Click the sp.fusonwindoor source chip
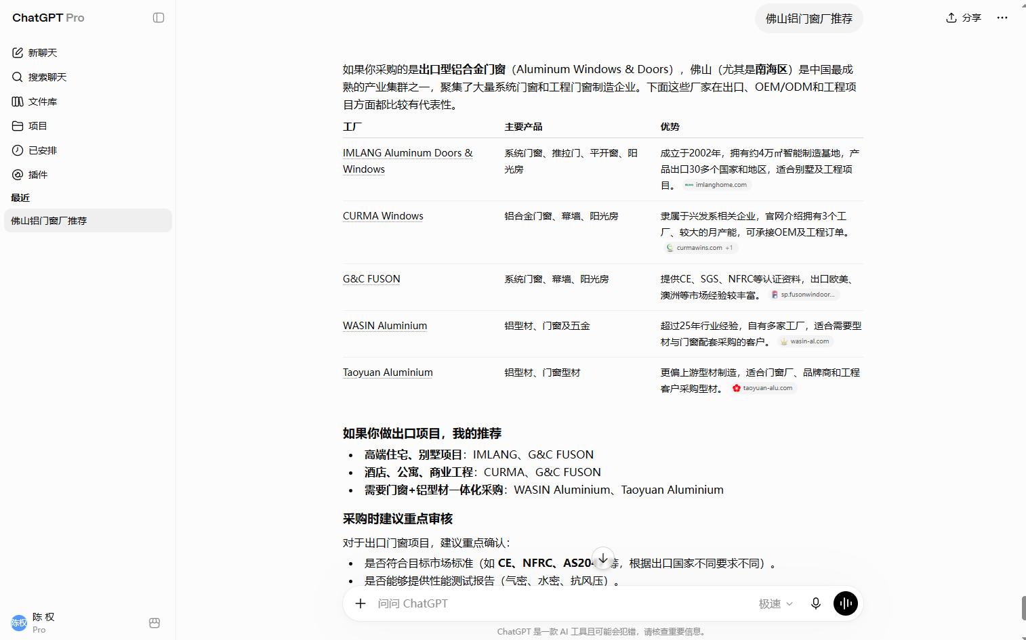The width and height of the screenshot is (1026, 640). (803, 295)
